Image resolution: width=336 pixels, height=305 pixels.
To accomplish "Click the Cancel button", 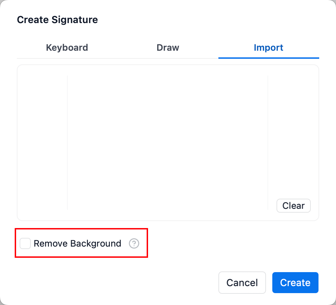I will coord(242,283).
